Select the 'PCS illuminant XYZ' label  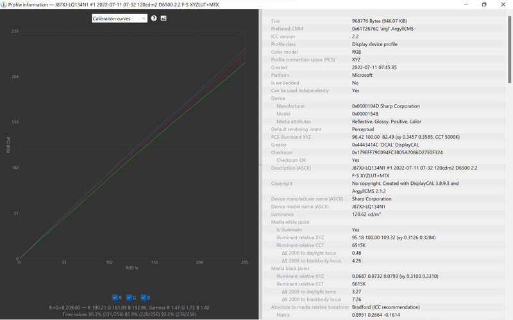tap(291, 137)
